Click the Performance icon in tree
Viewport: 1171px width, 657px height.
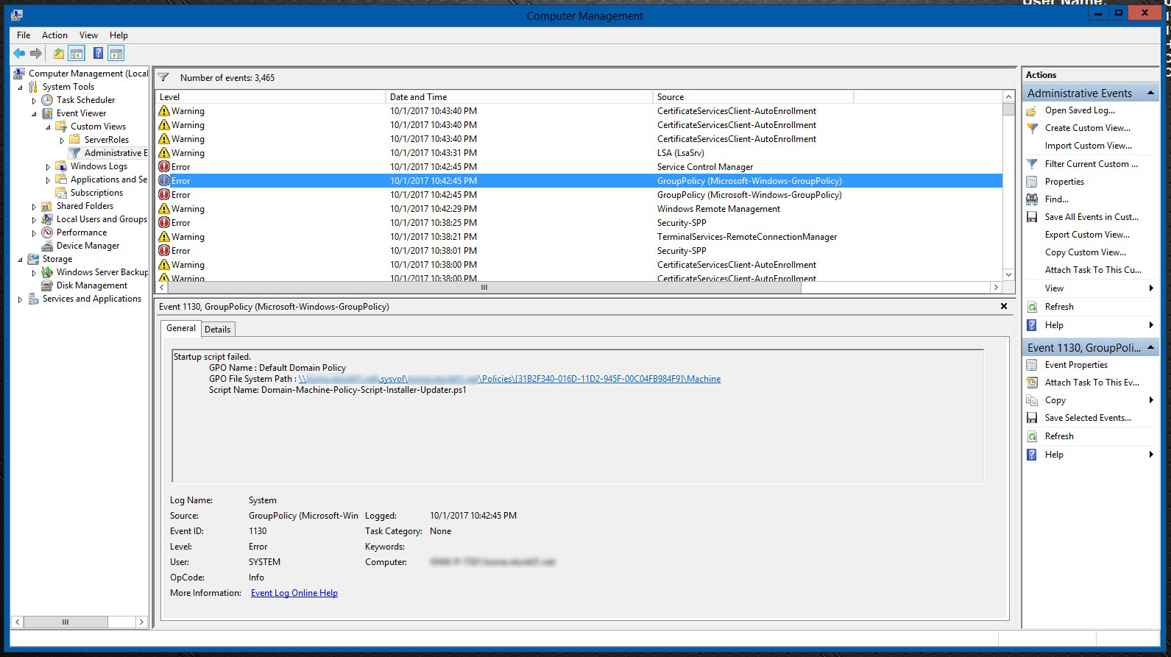[x=47, y=232]
